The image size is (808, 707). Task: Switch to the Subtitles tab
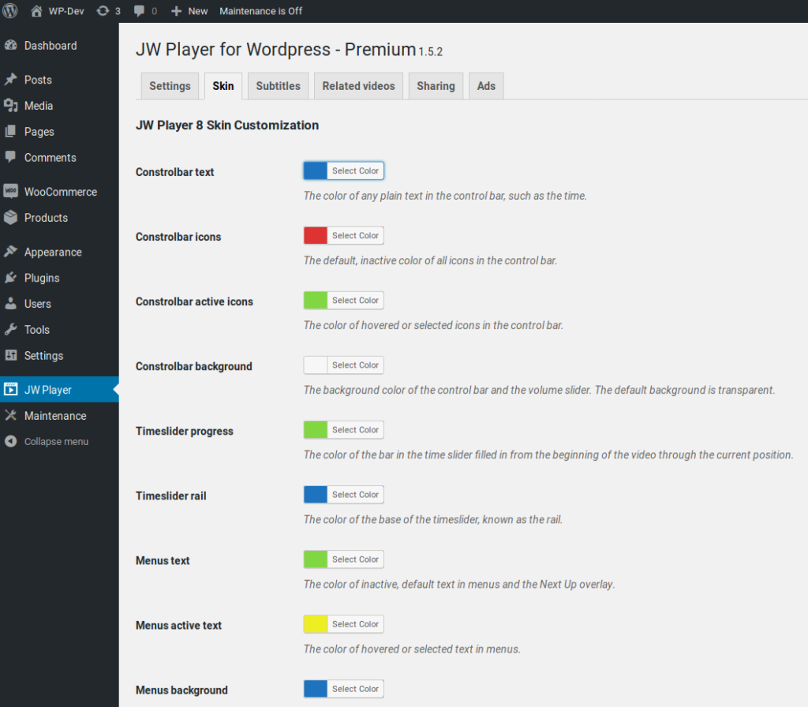click(278, 86)
